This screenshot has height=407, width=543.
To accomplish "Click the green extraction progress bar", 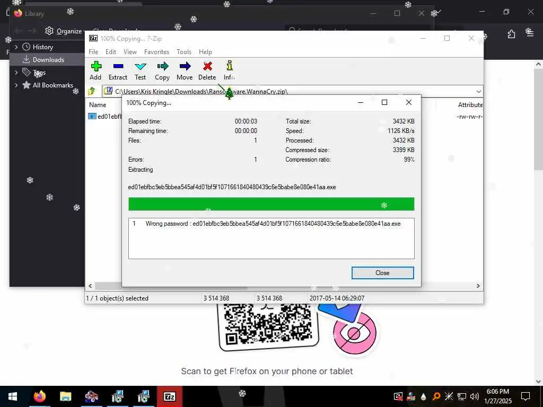I will pos(271,204).
